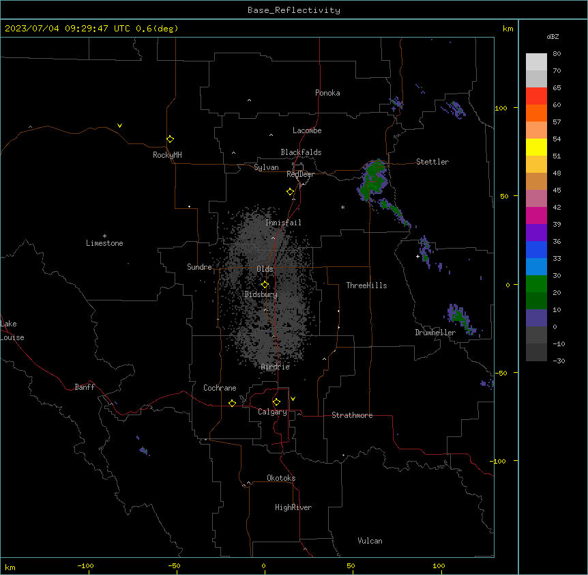
Task: Pick the red 60-65 dBZ legend swatch
Action: pos(536,96)
